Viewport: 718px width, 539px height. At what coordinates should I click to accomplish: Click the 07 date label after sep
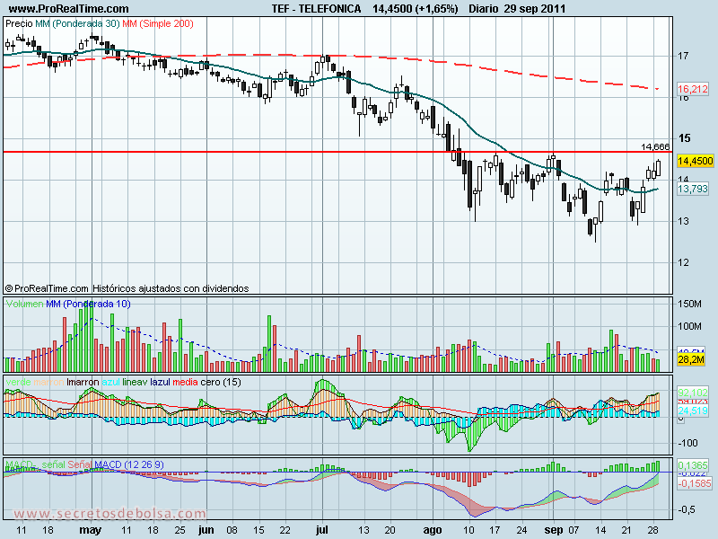click(x=574, y=530)
